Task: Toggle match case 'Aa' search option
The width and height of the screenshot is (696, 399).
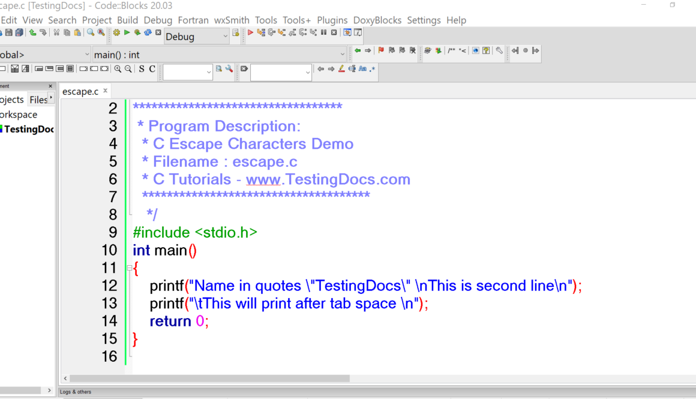Action: (362, 69)
